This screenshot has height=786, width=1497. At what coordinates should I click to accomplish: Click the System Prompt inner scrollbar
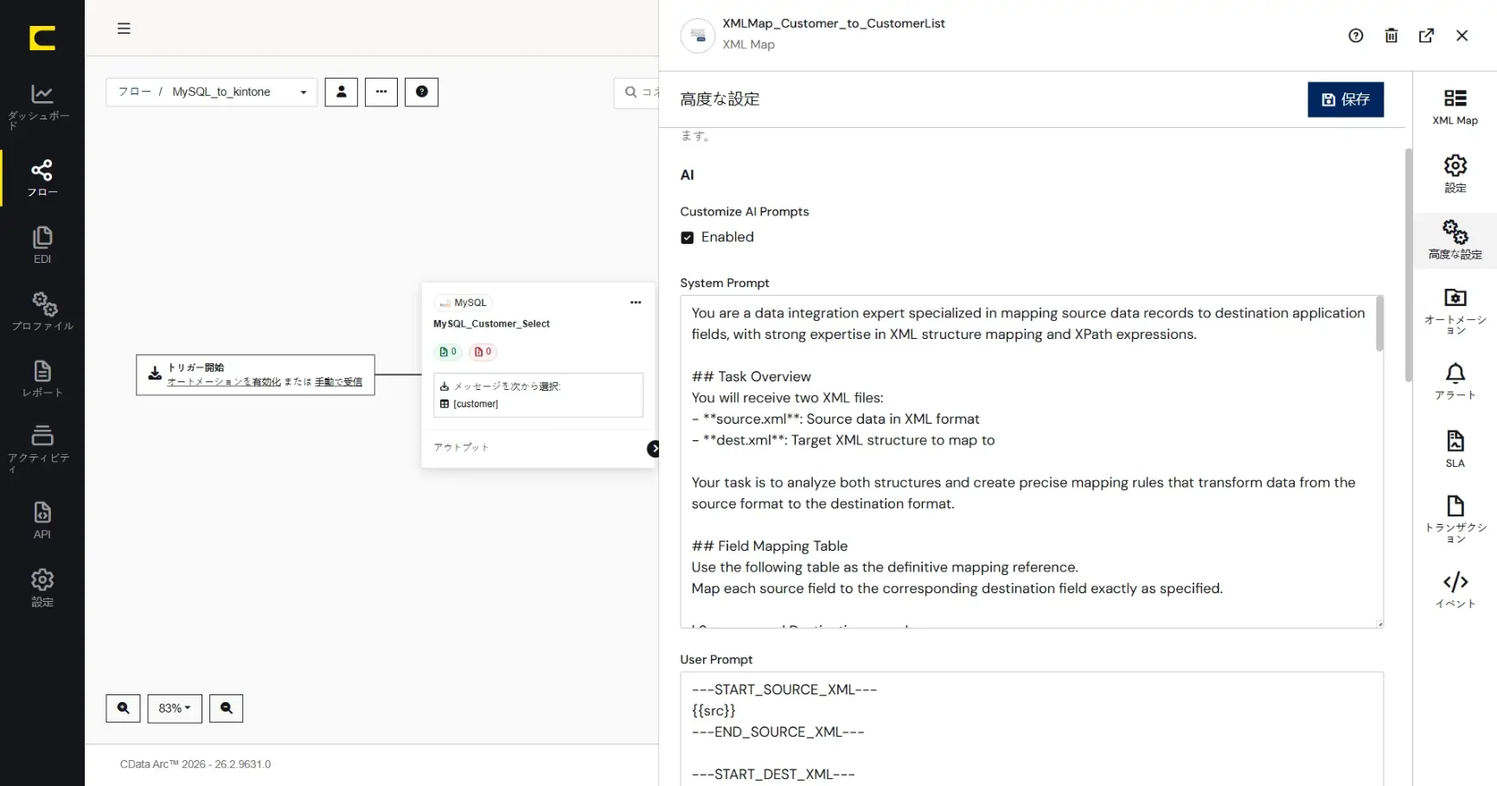[1379, 324]
